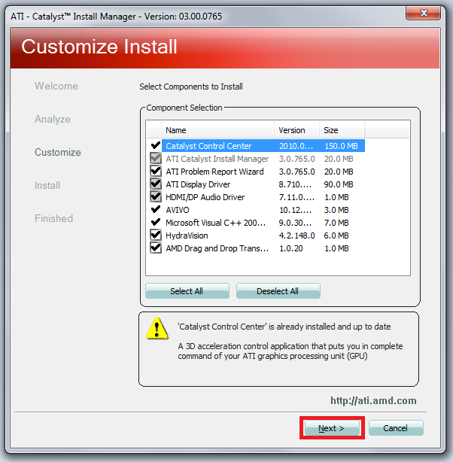The width and height of the screenshot is (453, 462).
Task: Select AMD Drag and Drop Trans... name
Action: coord(217,248)
